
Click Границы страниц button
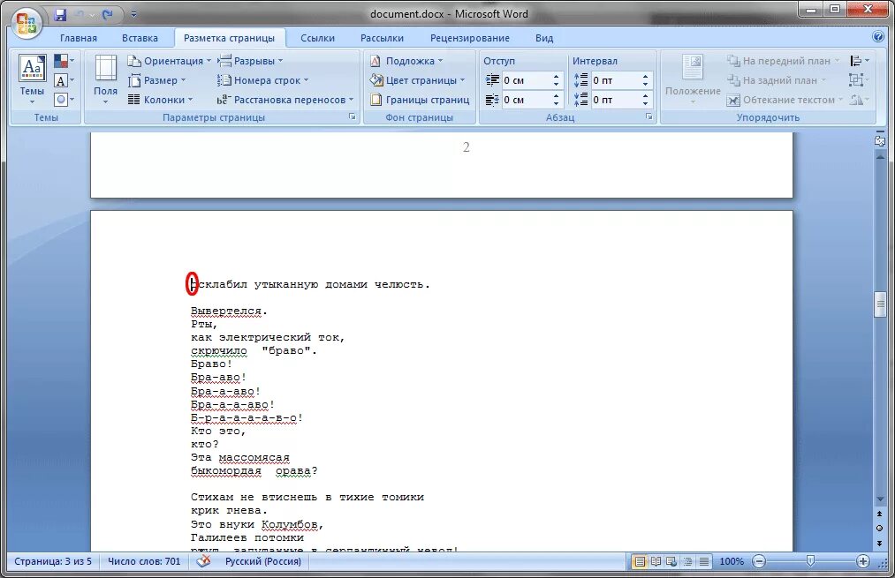pyautogui.click(x=420, y=100)
